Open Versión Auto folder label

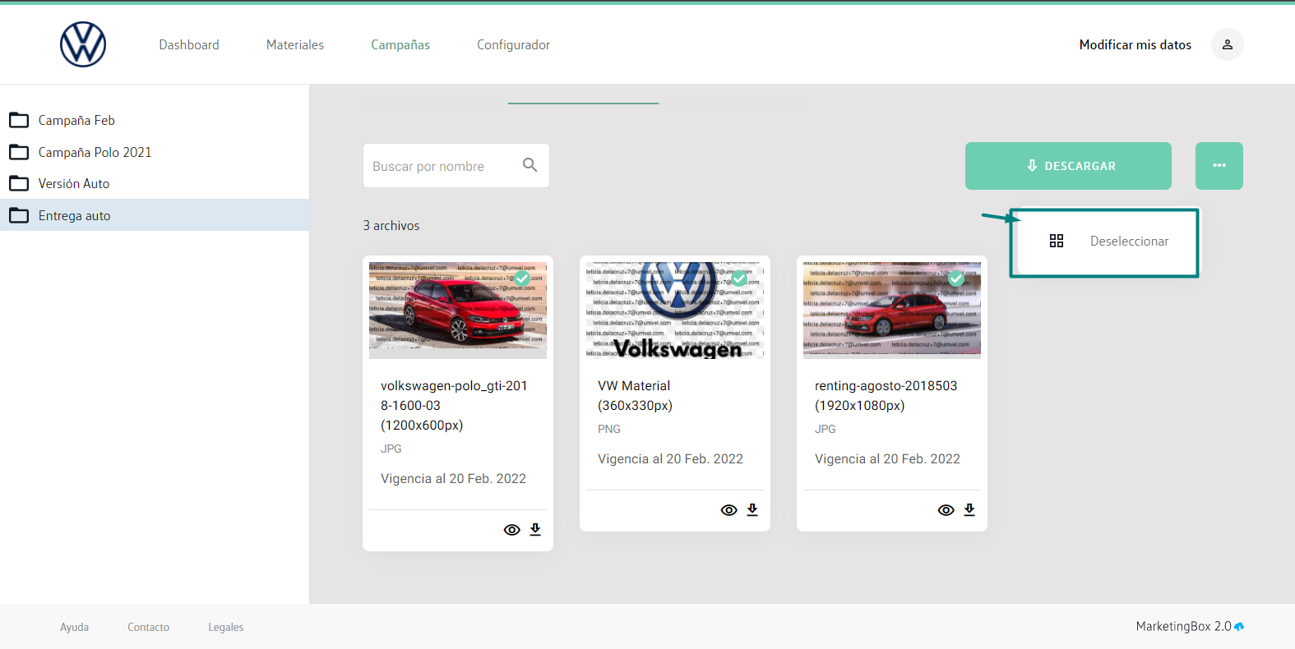74,183
